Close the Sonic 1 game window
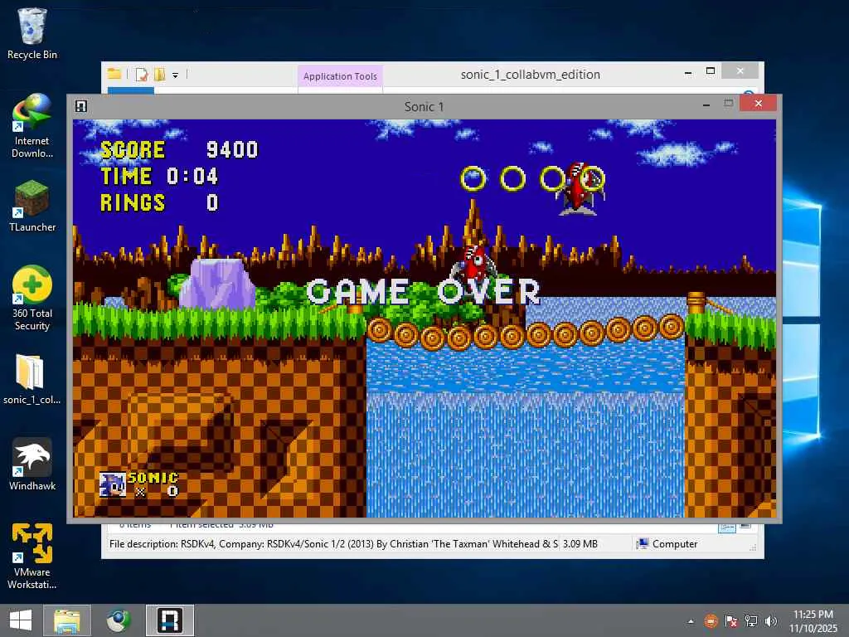 click(x=758, y=103)
